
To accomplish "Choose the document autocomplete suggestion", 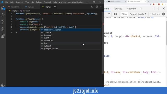I will (x=70, y=35).
